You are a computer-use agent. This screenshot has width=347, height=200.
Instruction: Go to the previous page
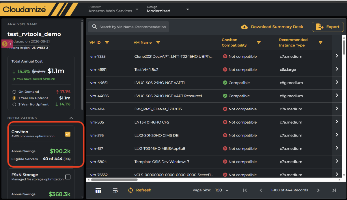point(261,190)
